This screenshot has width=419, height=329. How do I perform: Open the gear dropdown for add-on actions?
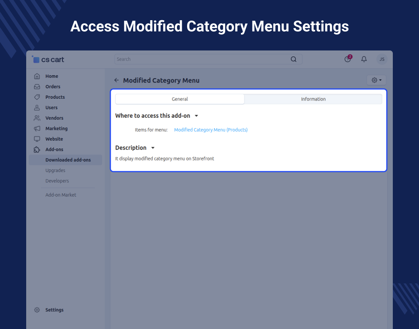[376, 80]
